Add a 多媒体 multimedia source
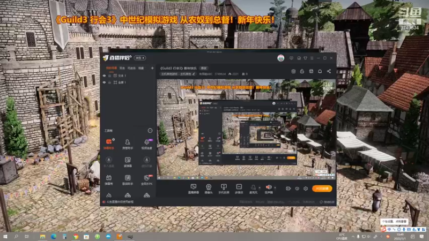This screenshot has height=241, width=429. 239,189
